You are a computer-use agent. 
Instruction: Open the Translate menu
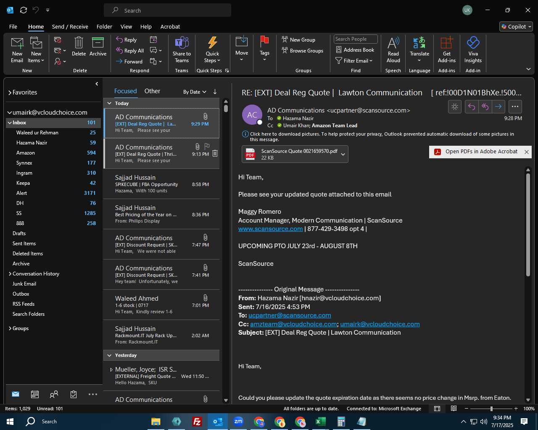coord(419,50)
